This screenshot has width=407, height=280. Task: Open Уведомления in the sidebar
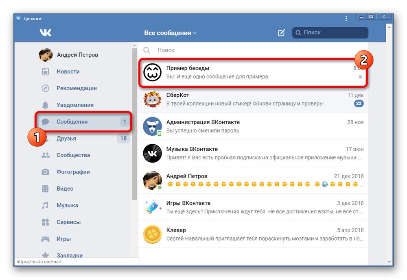click(x=75, y=105)
